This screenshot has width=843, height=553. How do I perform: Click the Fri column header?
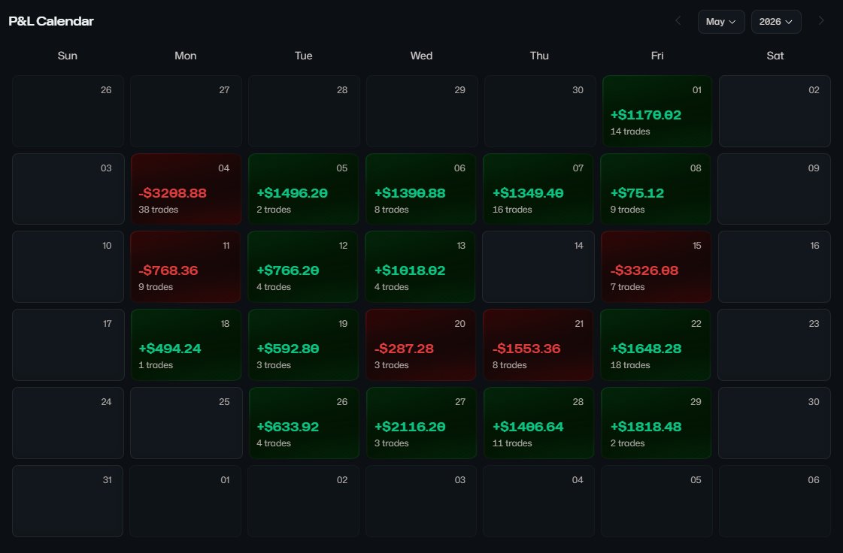(x=657, y=56)
